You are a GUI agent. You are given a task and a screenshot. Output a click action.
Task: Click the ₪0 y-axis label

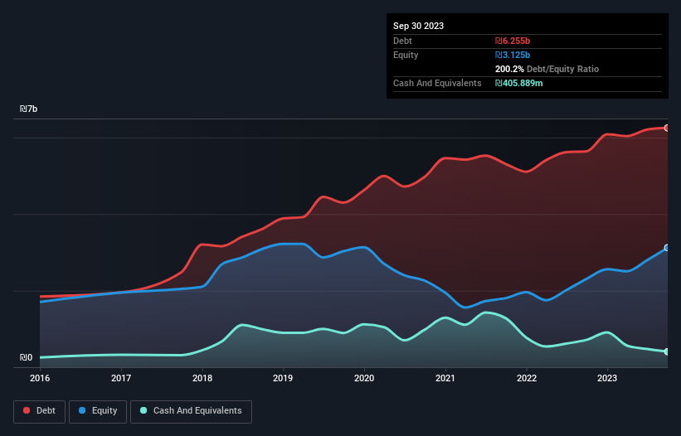coord(26,357)
